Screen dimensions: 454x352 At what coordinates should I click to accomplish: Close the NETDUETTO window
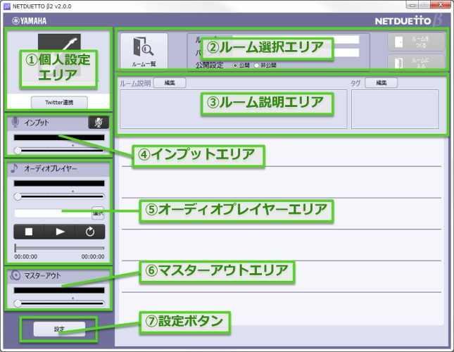click(x=440, y=5)
